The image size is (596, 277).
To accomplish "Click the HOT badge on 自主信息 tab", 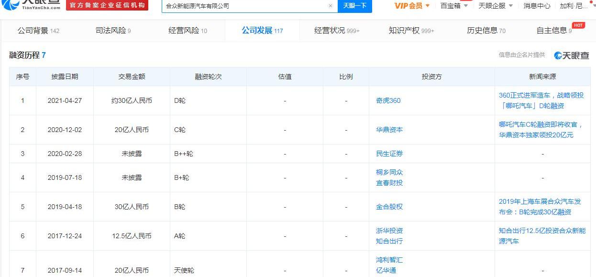I will [x=578, y=25].
